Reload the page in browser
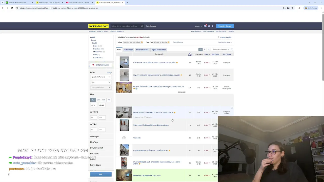The image size is (324, 182). [x=12, y=8]
